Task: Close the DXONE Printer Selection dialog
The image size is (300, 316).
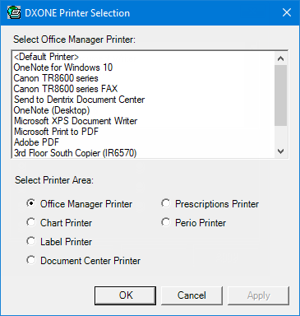Action: [287, 12]
